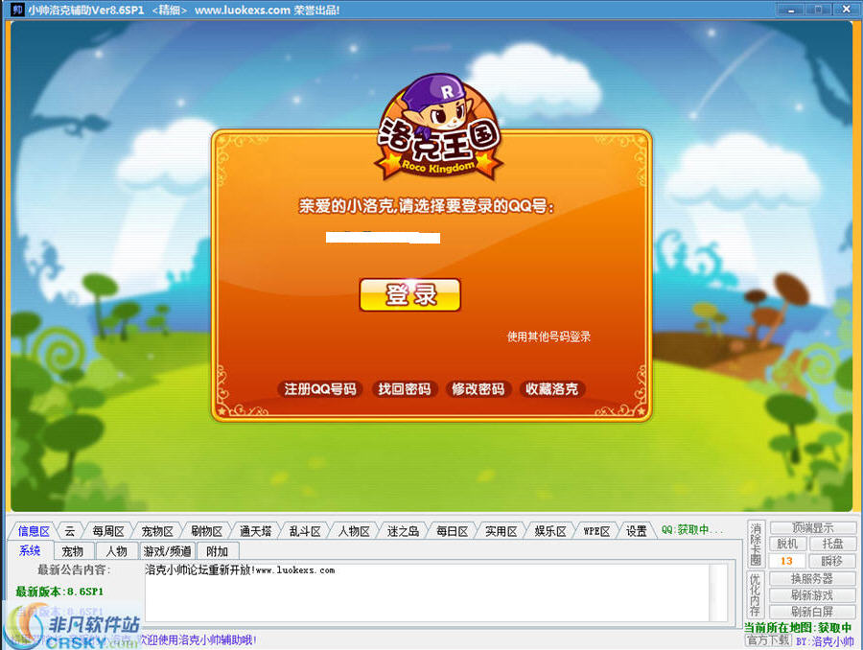Image resolution: width=863 pixels, height=650 pixels.
Task: Click the 优化内存 vertical button
Action: point(756,594)
